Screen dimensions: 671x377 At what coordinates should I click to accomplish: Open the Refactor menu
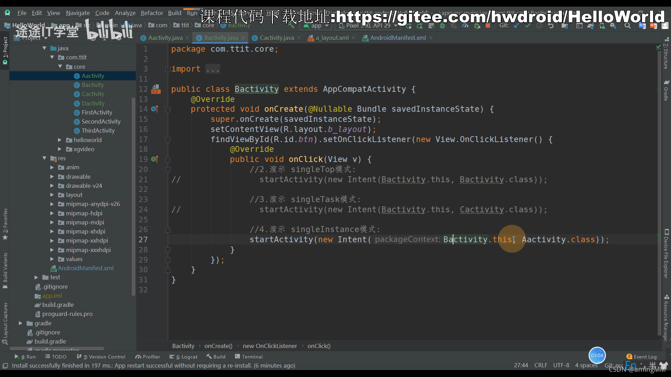click(x=152, y=13)
